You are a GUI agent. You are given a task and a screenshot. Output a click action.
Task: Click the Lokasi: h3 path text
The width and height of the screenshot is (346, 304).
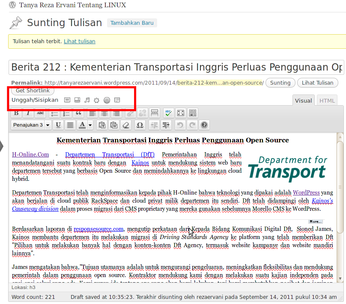tap(24, 287)
